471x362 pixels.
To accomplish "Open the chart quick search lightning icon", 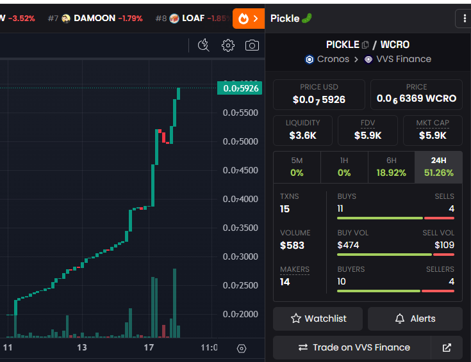I will click(x=203, y=45).
